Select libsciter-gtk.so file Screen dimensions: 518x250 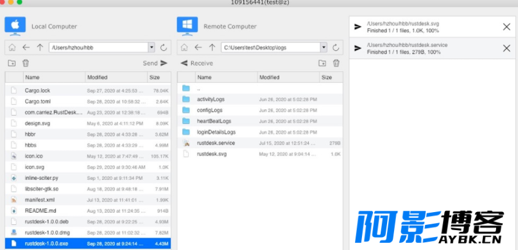coord(88,189)
